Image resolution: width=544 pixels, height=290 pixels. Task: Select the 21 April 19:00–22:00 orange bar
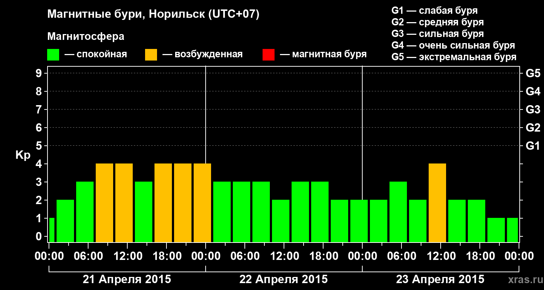coord(183,203)
